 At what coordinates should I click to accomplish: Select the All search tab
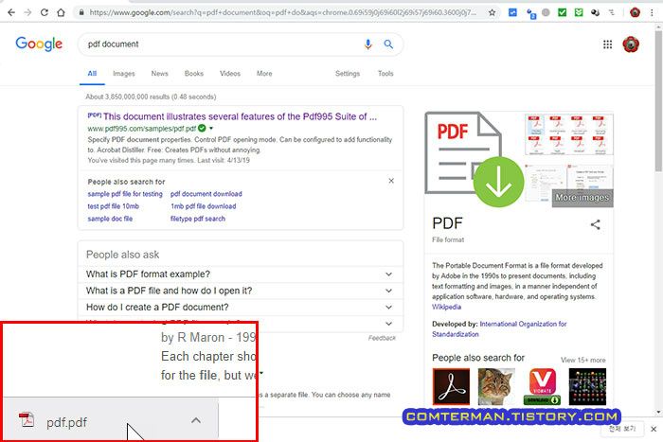[x=92, y=74]
